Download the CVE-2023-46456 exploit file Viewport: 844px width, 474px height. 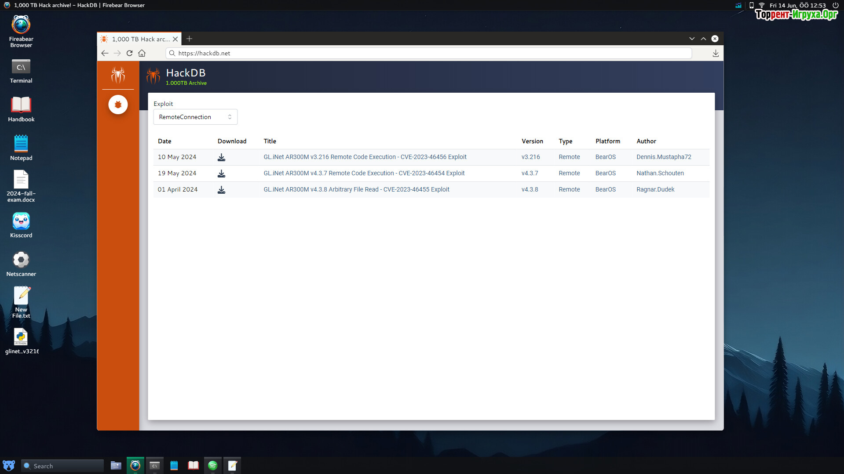click(x=221, y=157)
